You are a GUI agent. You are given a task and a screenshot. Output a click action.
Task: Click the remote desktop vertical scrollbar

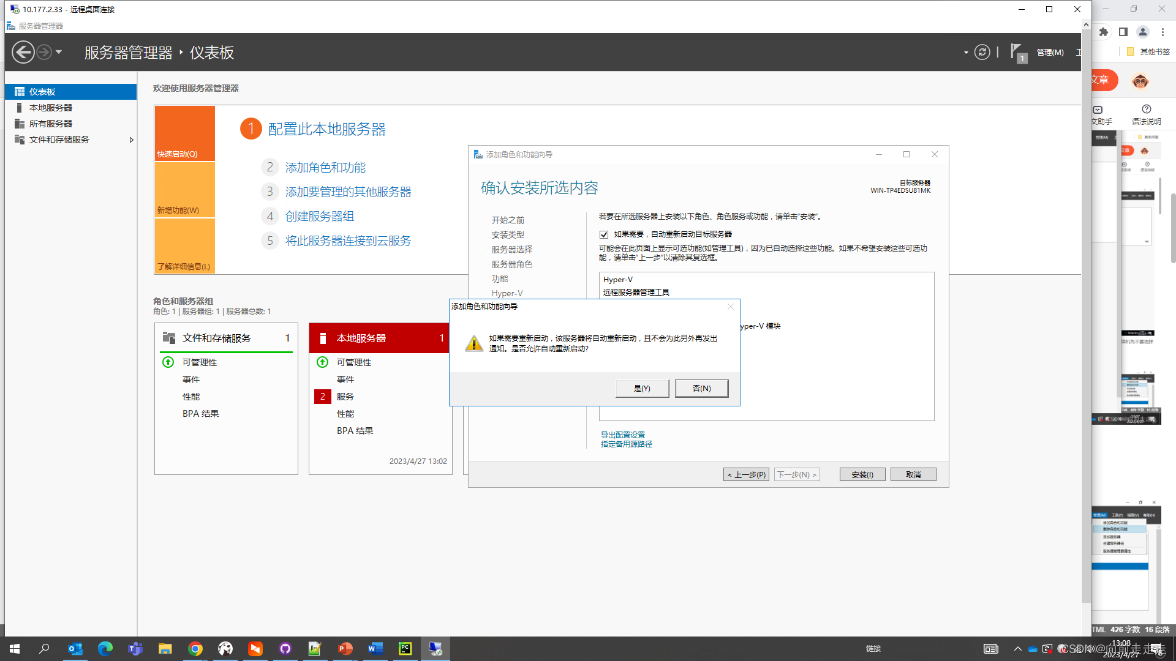(1086, 306)
